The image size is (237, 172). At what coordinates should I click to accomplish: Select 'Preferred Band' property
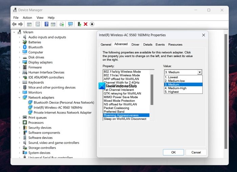click(114, 112)
